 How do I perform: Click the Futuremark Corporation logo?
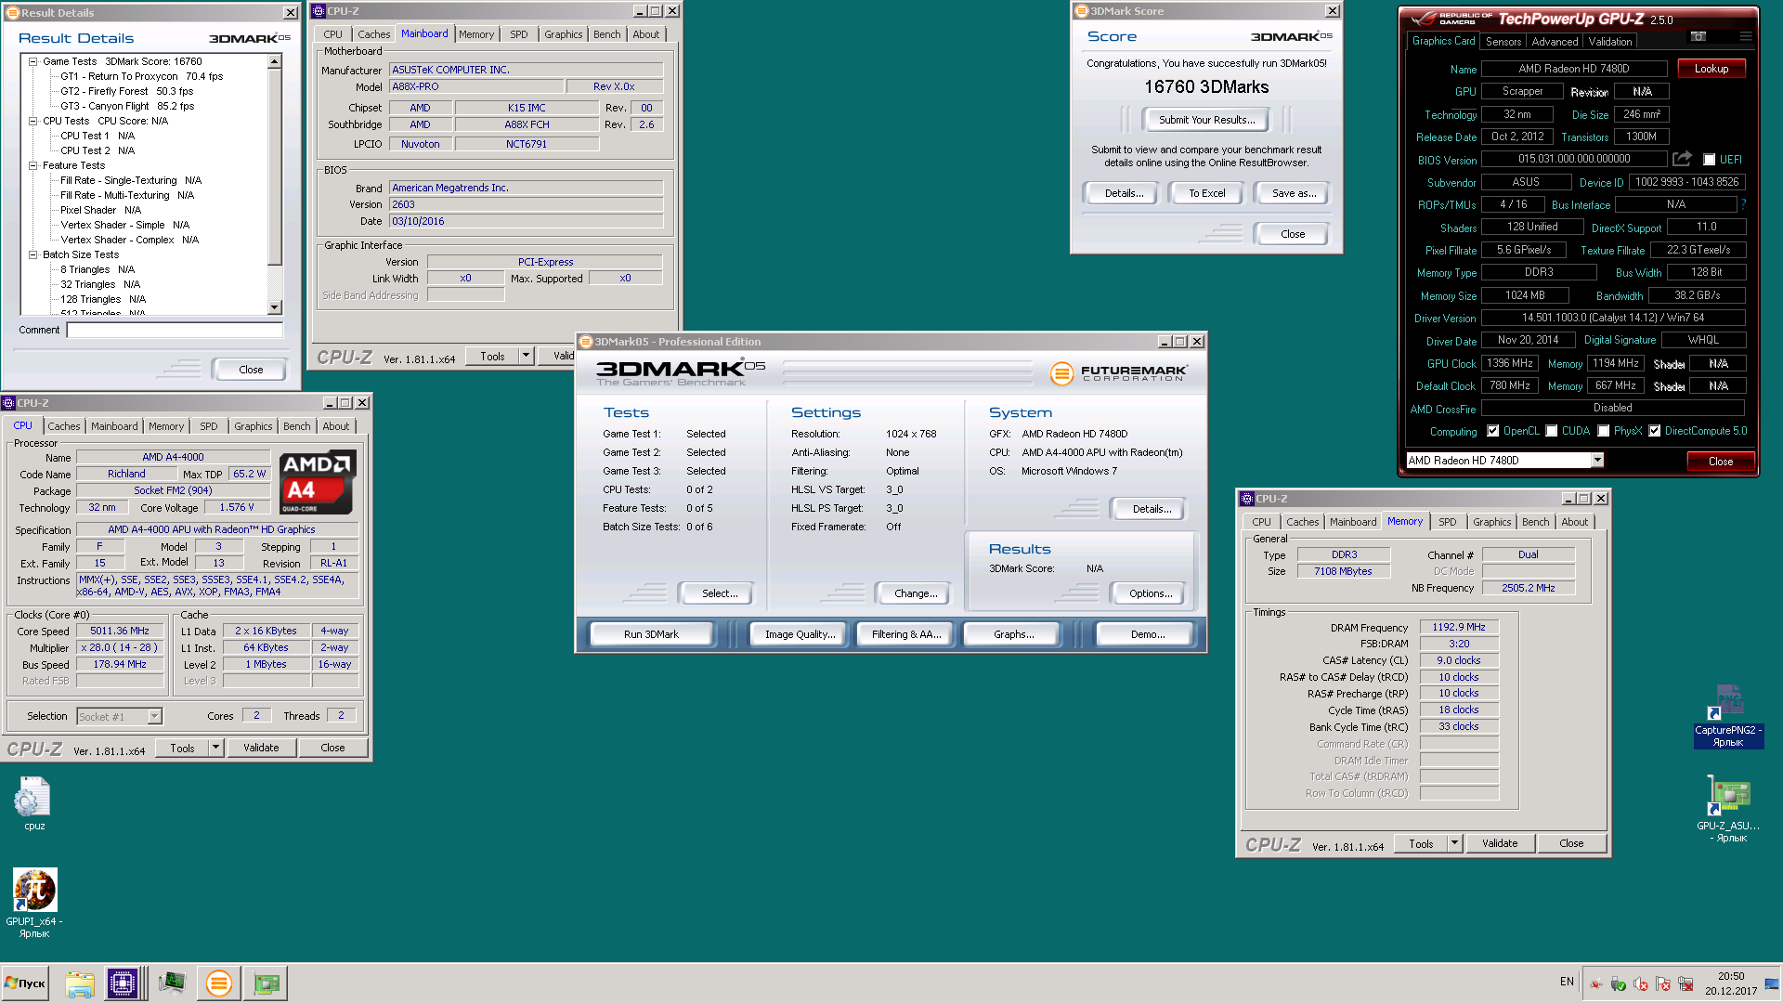[1118, 373]
